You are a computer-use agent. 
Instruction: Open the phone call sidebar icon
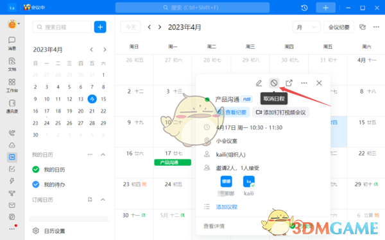(x=12, y=133)
